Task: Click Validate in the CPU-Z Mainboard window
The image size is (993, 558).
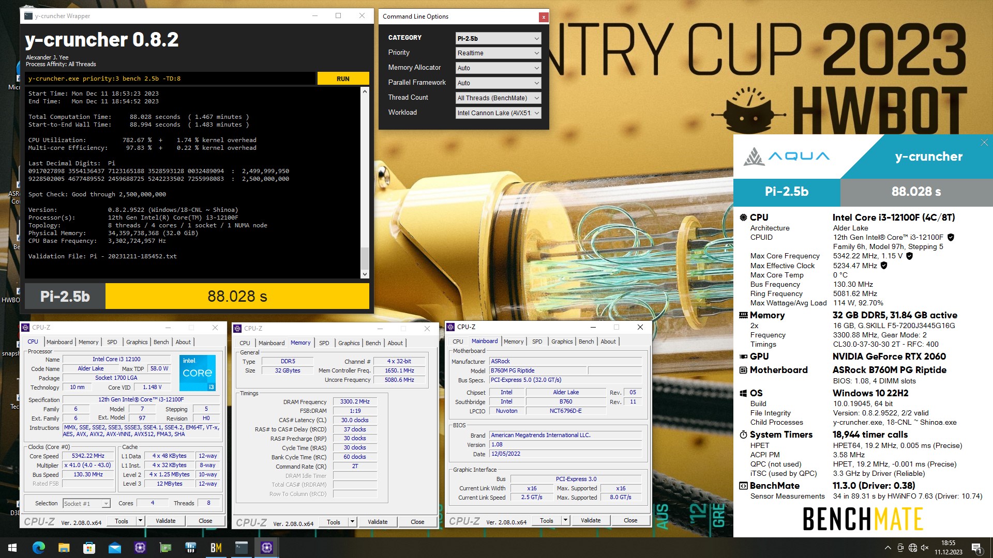Action: tap(591, 521)
